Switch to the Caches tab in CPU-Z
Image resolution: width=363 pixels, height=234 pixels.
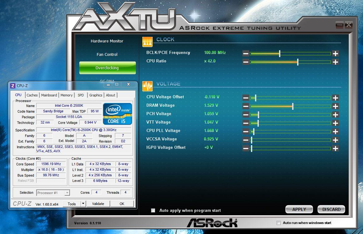(x=32, y=95)
